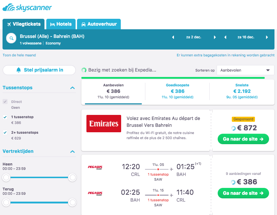Toggle the Direct checkbox
The width and height of the screenshot is (277, 215).
pyautogui.click(x=5, y=102)
